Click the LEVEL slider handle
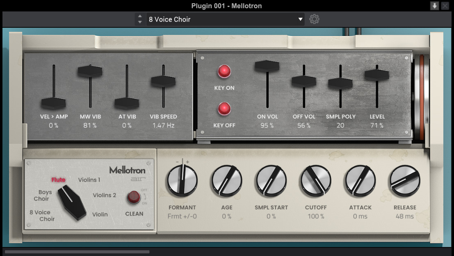Image resolution: width=454 pixels, height=256 pixels. [376, 75]
